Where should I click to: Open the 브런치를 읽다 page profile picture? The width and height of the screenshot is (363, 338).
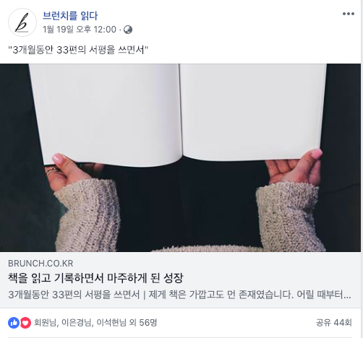tap(22, 22)
